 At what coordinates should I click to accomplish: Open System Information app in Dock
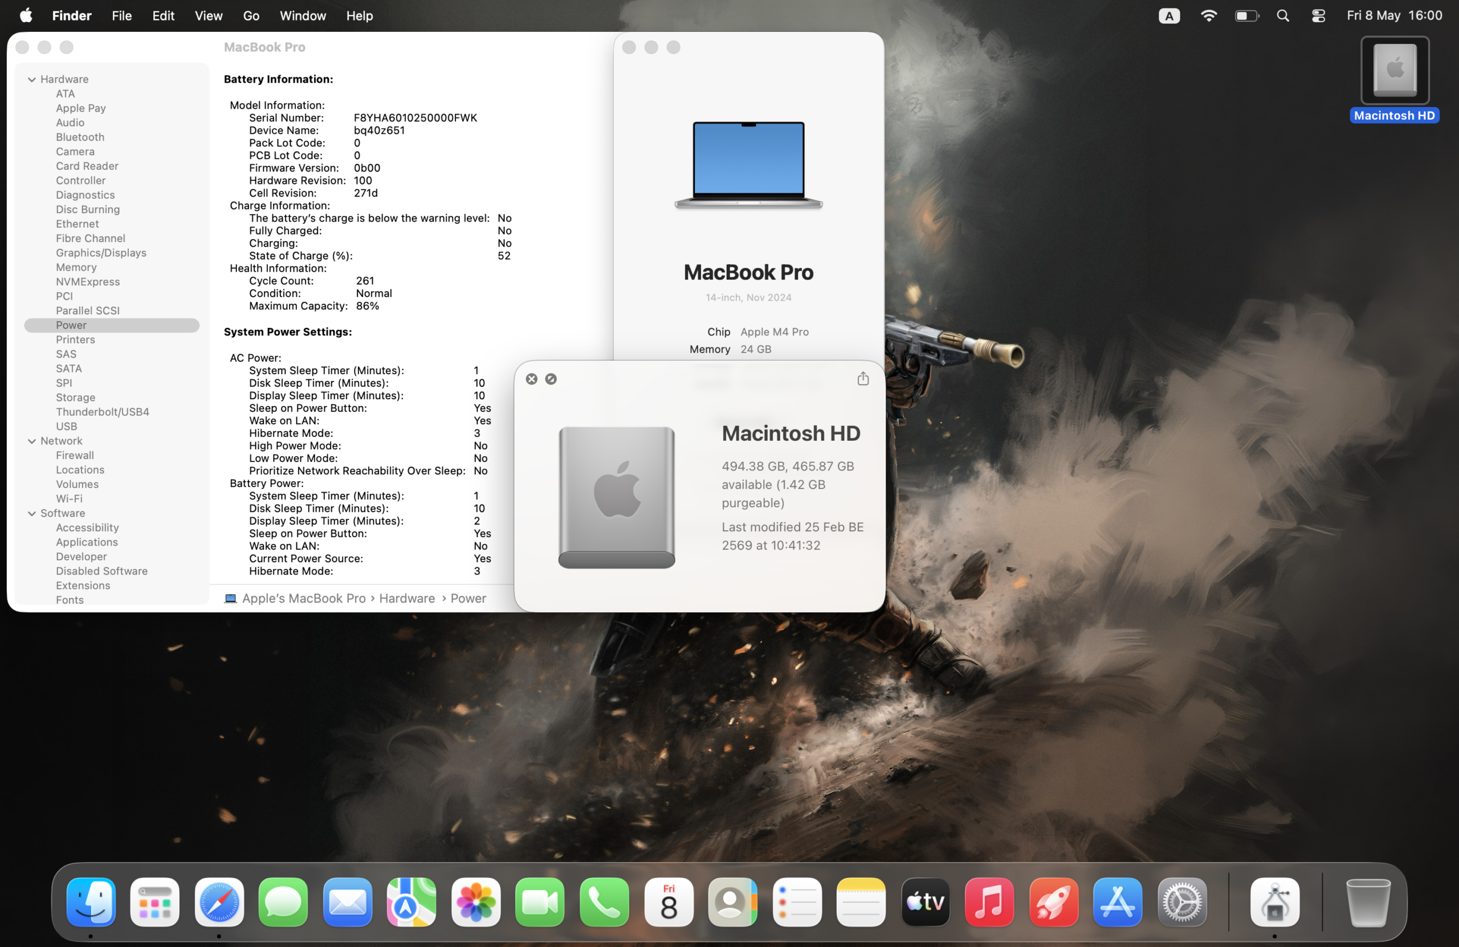(1274, 901)
